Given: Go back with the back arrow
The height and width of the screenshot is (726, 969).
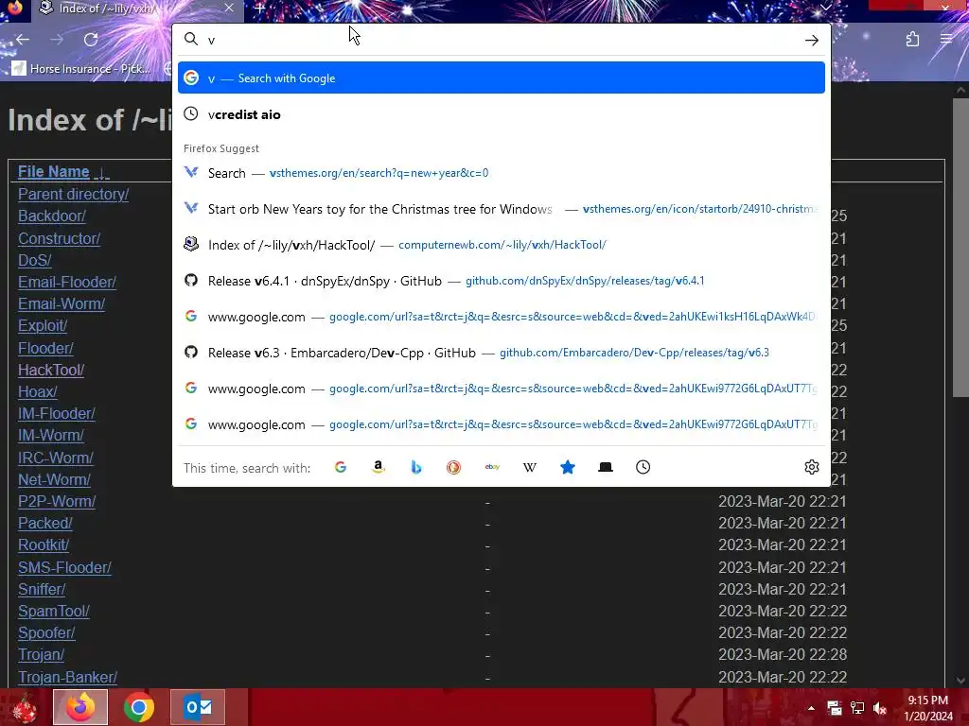Looking at the screenshot, I should click(23, 40).
